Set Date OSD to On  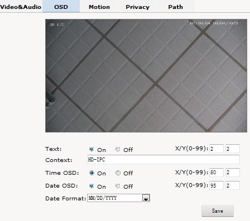(92, 186)
